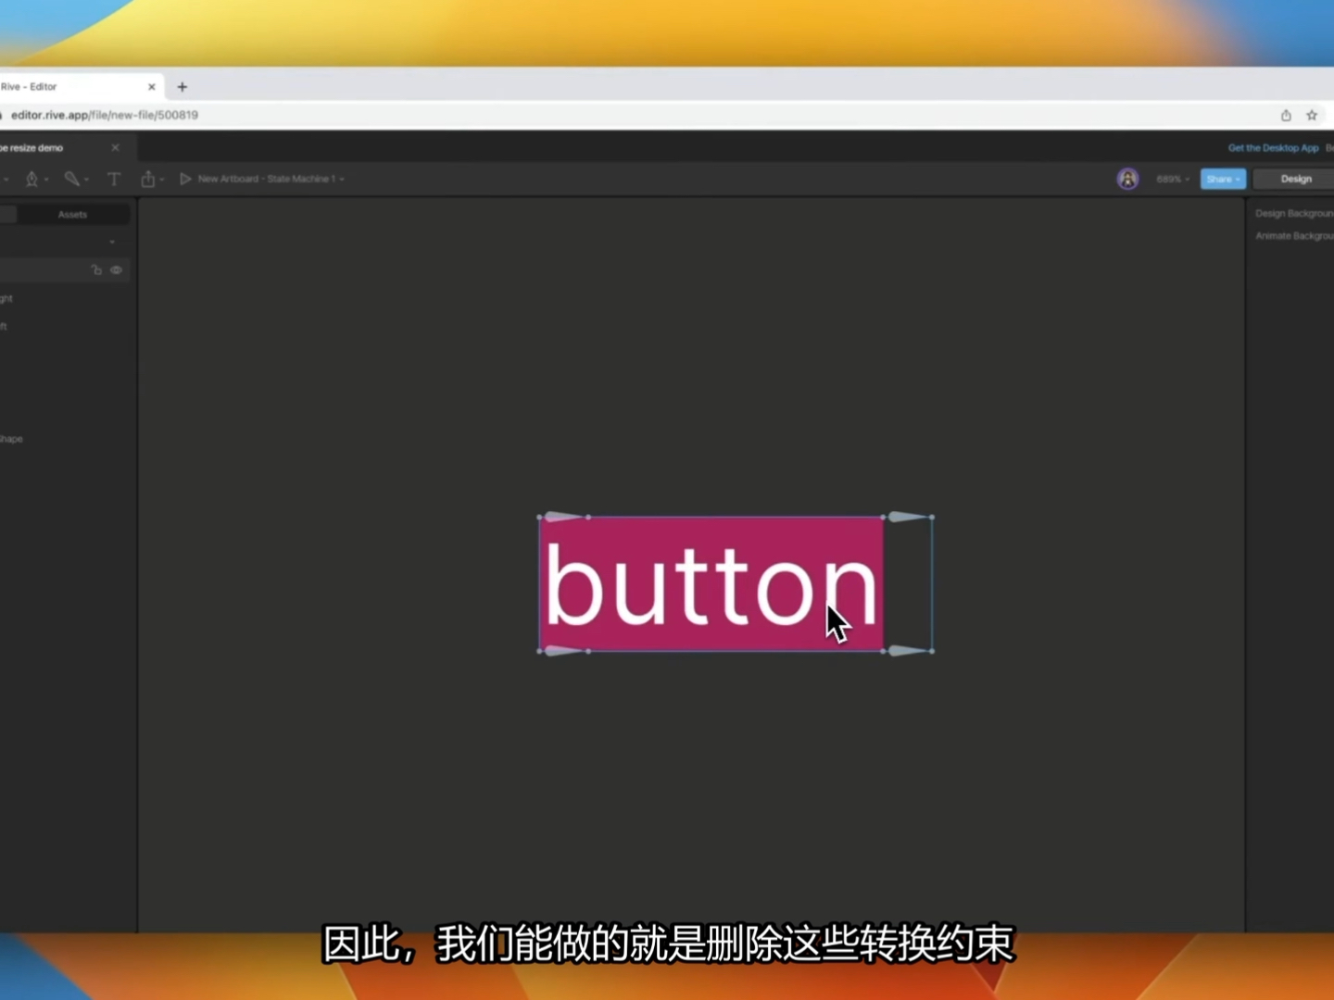The height and width of the screenshot is (1000, 1334).
Task: Bookmark this page with the star icon
Action: (1312, 115)
